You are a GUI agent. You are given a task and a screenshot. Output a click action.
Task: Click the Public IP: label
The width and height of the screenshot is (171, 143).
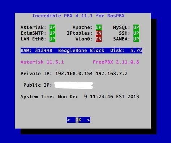point(38,85)
